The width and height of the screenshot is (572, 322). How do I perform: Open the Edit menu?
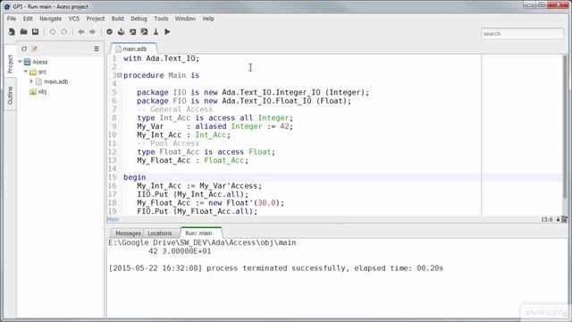coord(28,19)
